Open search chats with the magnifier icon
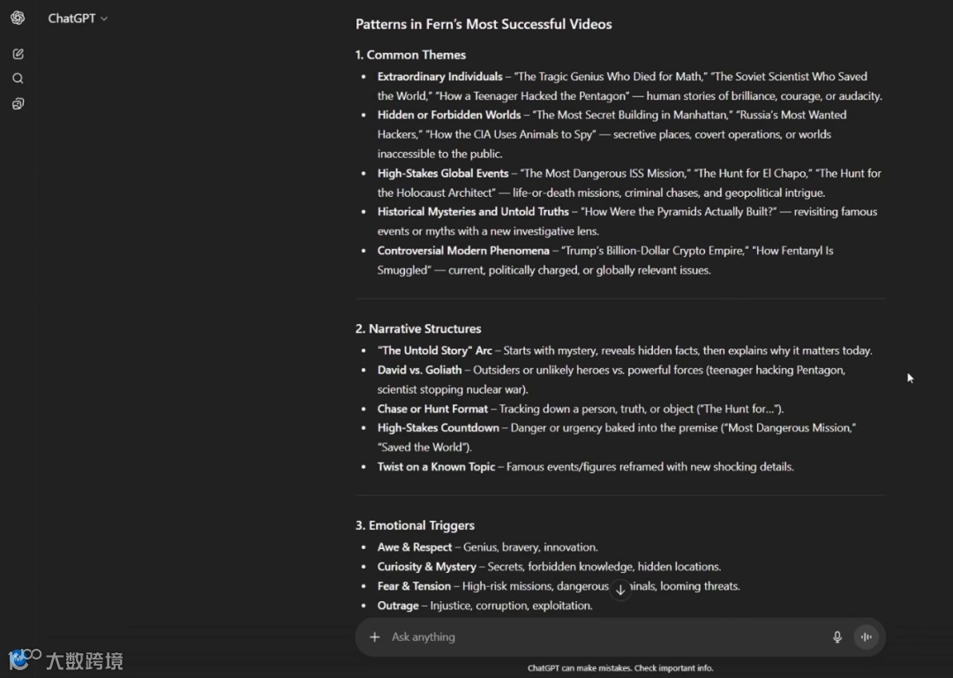The image size is (953, 678). tap(18, 79)
